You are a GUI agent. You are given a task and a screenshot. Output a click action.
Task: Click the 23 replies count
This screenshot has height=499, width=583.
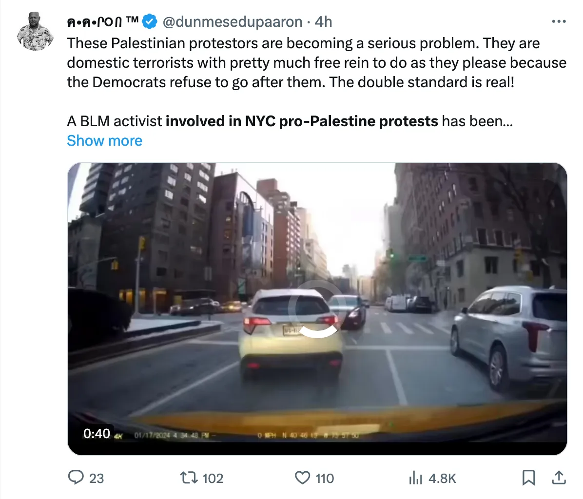97,478
